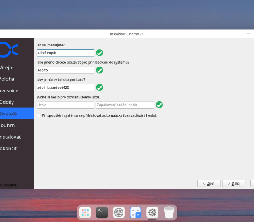Go to the Oddíly step in sidebar
The height and width of the screenshot is (222, 254).
pos(7,102)
